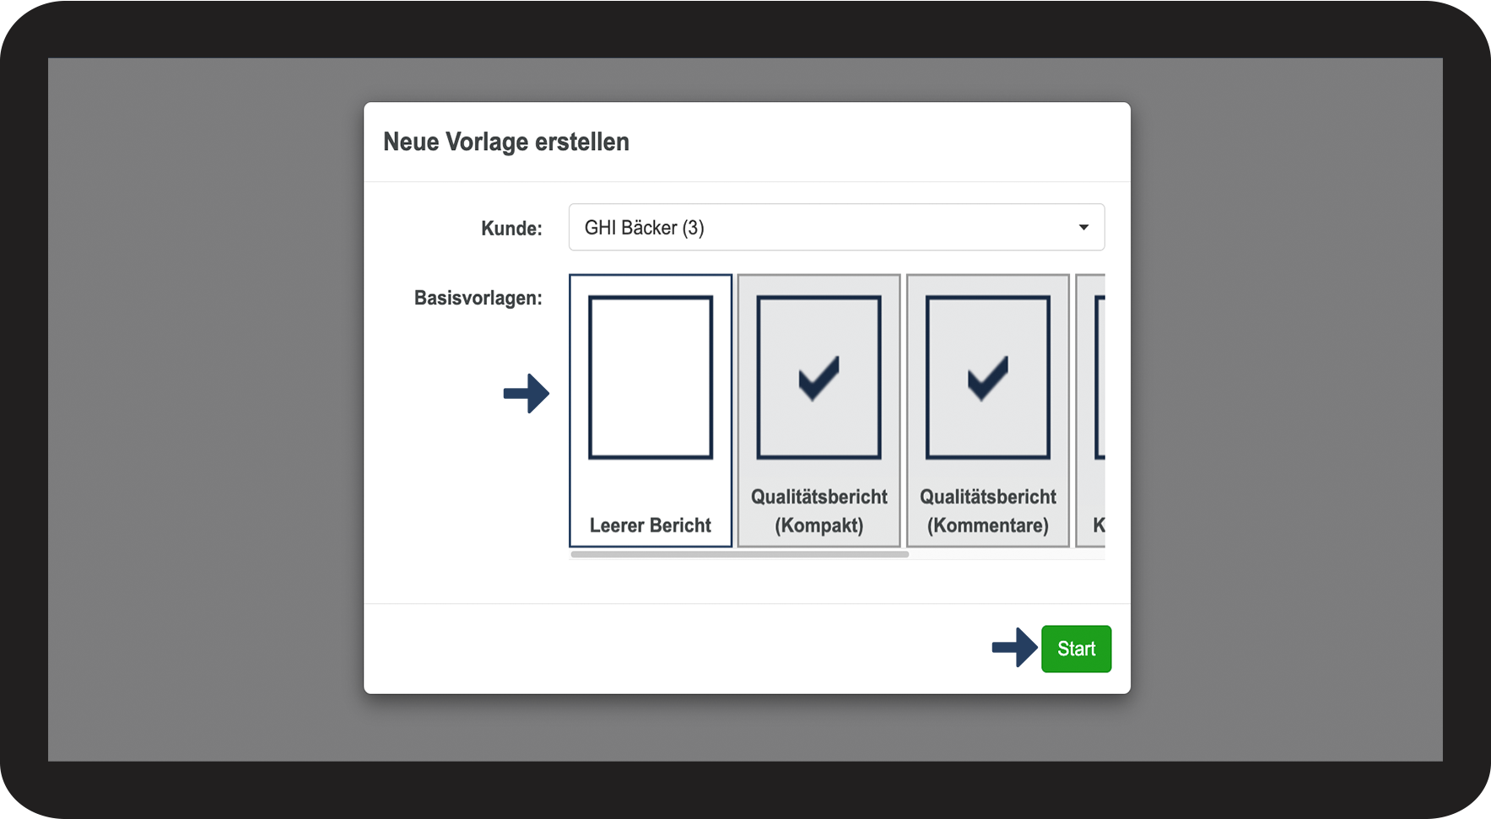Select the Qualitätsbericht (Kommentare) caption text
This screenshot has height=819, width=1491.
[x=988, y=511]
